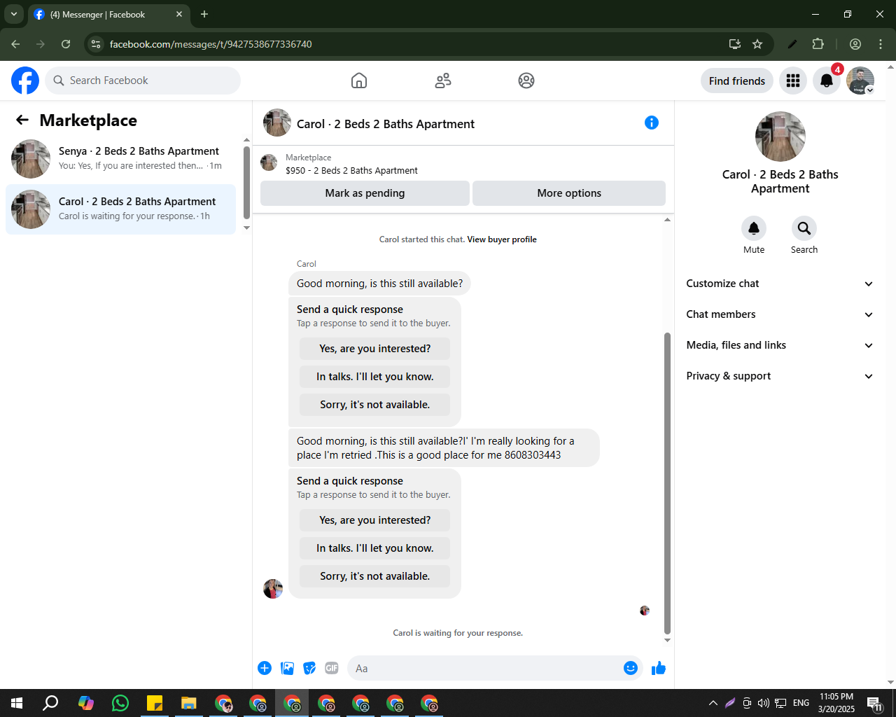
Task: Click the browser address bar URL
Action: coord(211,44)
